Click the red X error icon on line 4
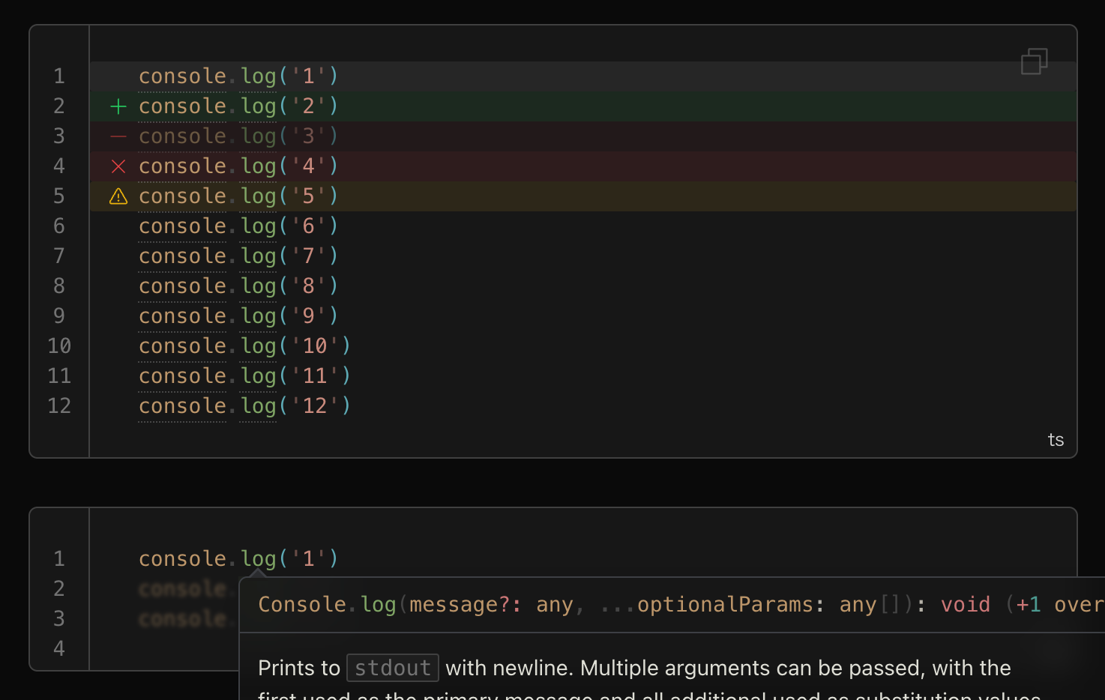Viewport: 1105px width, 700px height. pos(118,166)
